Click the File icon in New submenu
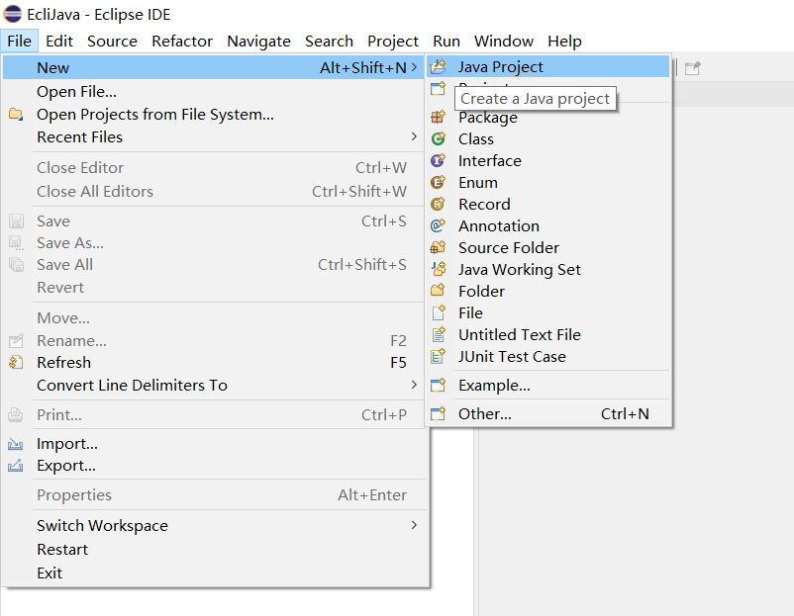794x616 pixels. coord(438,312)
